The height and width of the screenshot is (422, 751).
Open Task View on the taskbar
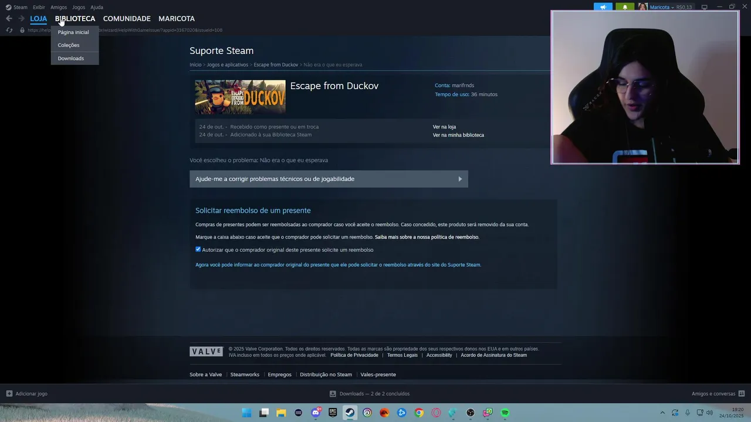coord(264,413)
